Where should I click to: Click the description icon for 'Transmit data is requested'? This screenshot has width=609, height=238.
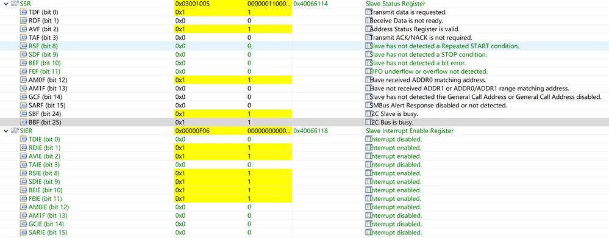pos(368,12)
